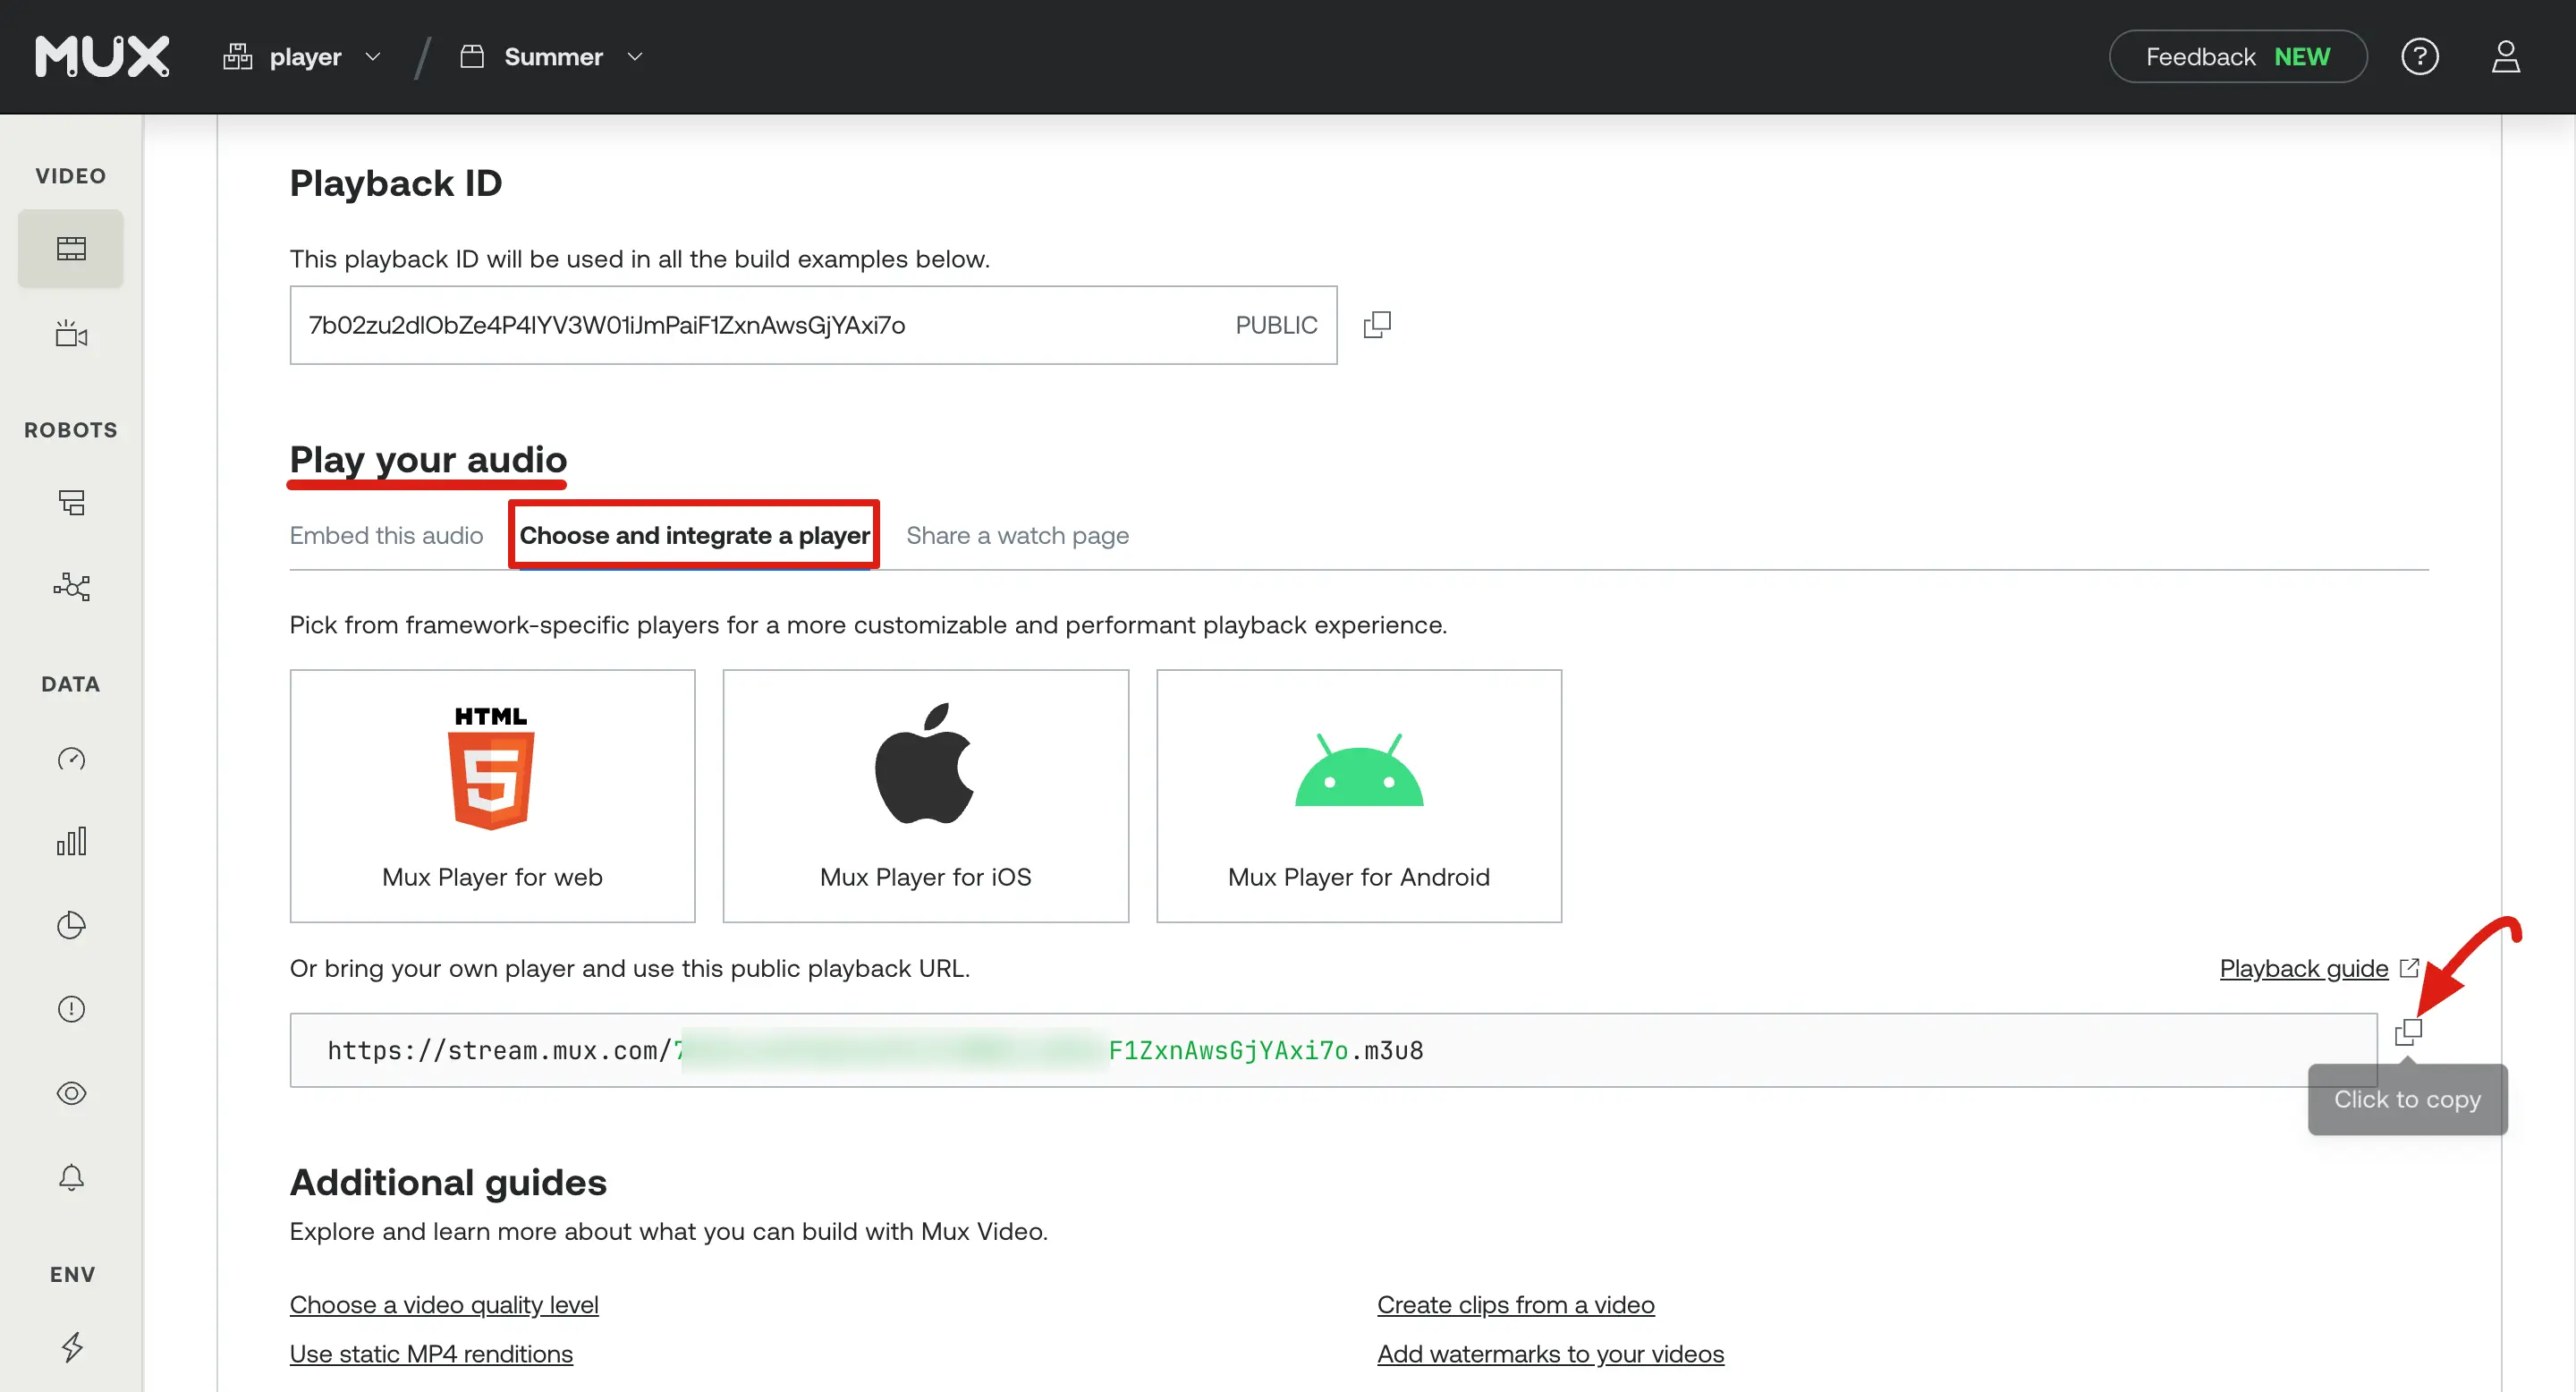This screenshot has width=2576, height=1392.
Task: Click the Playback ID heading
Action: 396,183
